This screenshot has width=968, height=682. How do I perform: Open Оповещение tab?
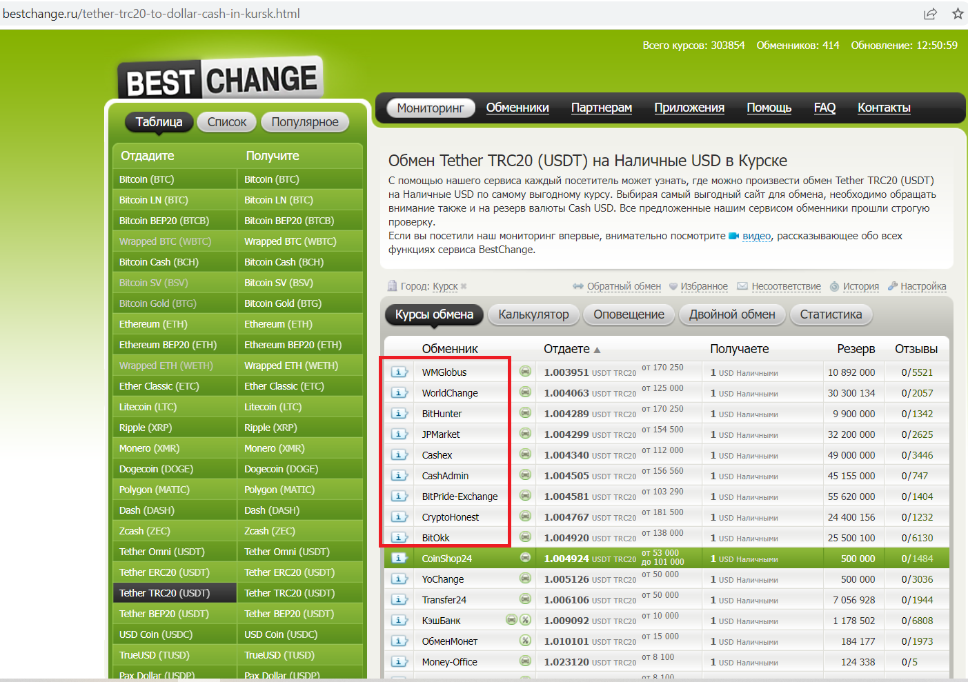(x=629, y=314)
